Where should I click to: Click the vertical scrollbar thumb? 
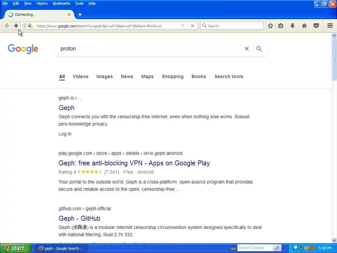click(x=334, y=59)
